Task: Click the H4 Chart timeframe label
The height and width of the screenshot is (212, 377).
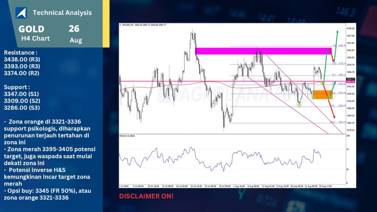Action: pos(35,38)
